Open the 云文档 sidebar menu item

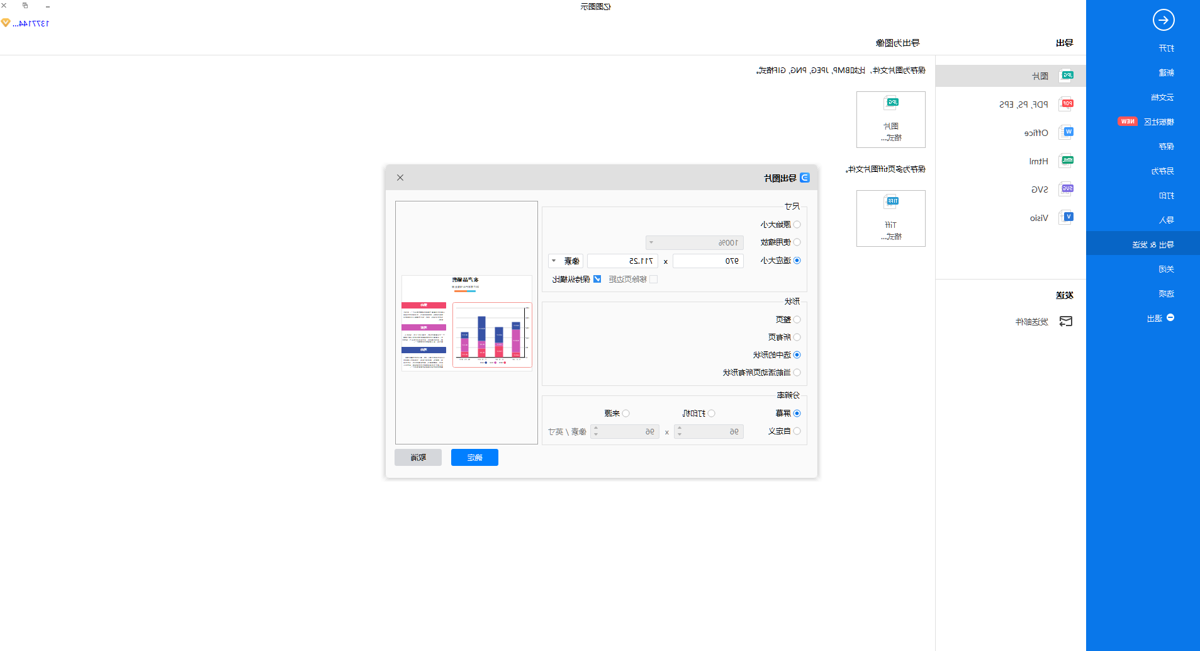click(x=1162, y=98)
